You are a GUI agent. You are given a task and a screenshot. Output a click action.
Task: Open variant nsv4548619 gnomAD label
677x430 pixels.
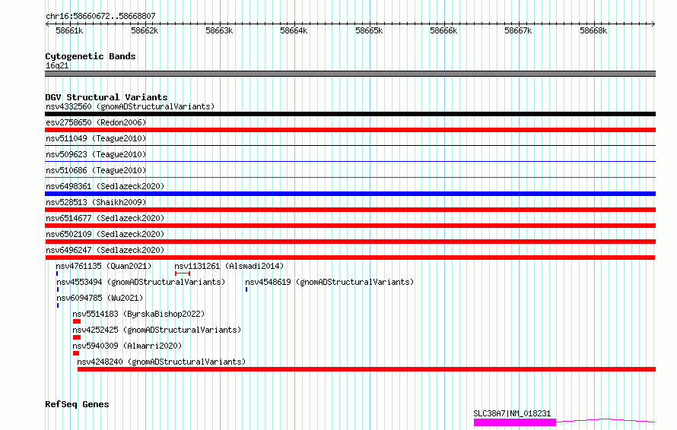(x=329, y=282)
